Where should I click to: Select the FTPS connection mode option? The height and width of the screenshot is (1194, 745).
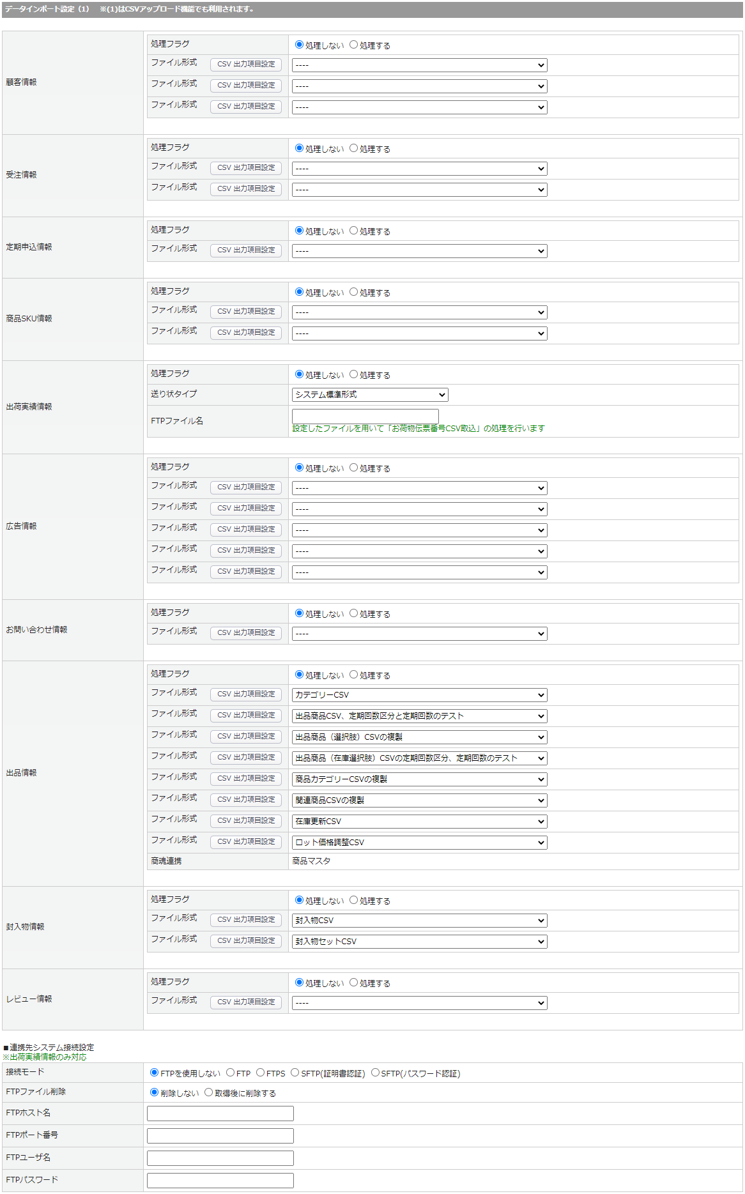pos(260,1073)
